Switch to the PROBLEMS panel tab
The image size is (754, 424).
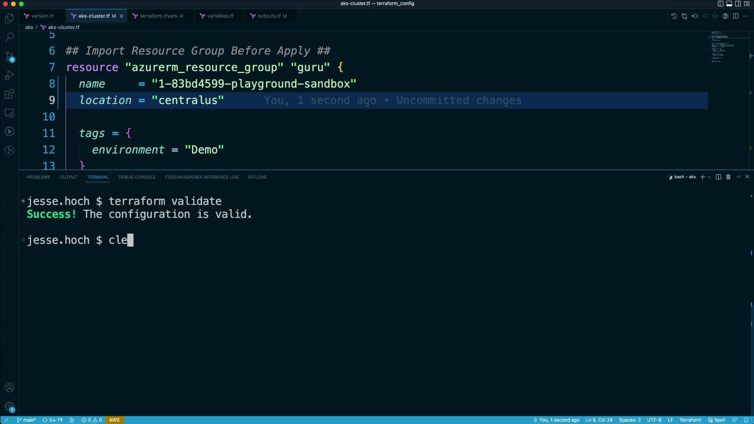38,177
